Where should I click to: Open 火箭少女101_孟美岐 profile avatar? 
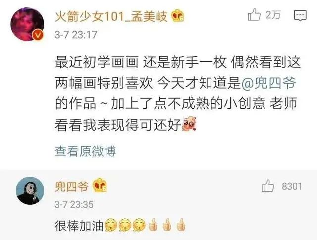tap(27, 24)
